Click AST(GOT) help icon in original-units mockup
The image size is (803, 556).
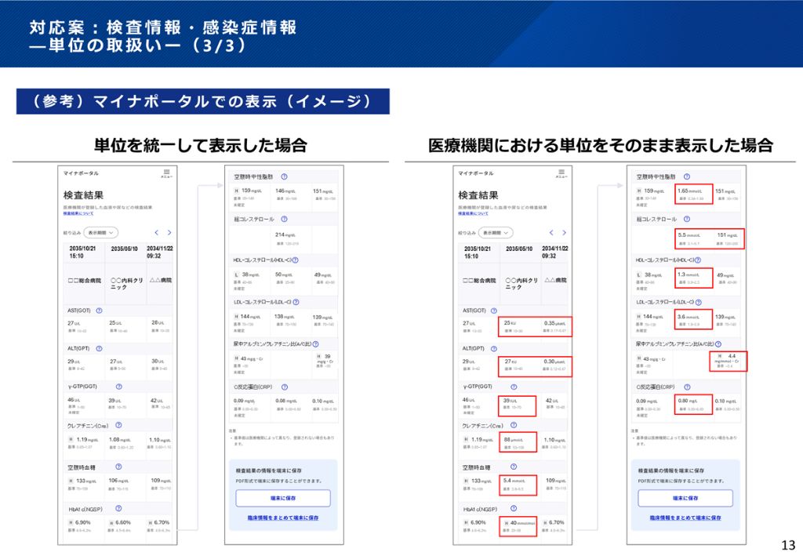click(494, 311)
